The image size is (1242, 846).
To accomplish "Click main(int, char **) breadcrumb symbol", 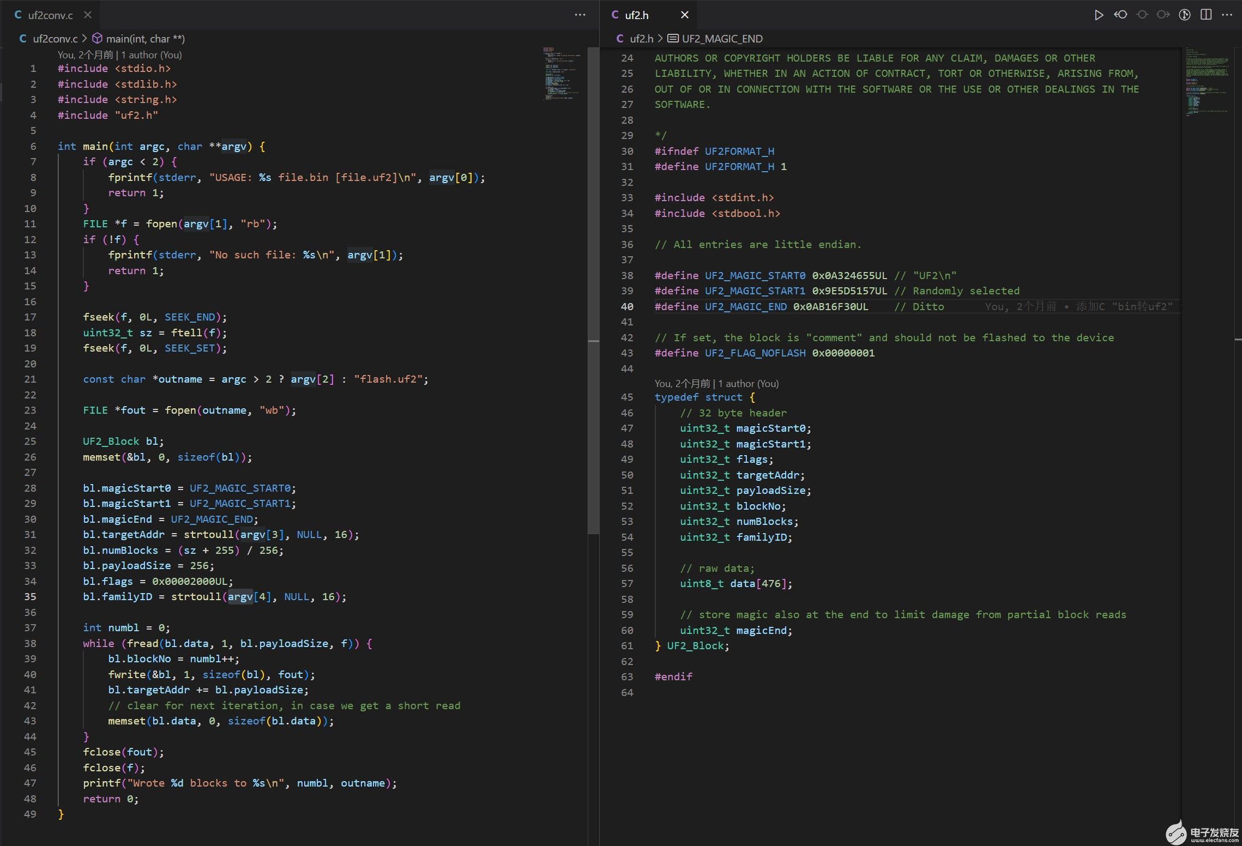I will (x=145, y=39).
